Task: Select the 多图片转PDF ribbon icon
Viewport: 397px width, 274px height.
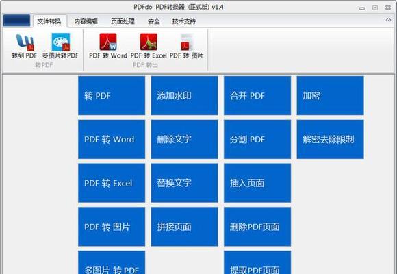Action: click(x=60, y=46)
